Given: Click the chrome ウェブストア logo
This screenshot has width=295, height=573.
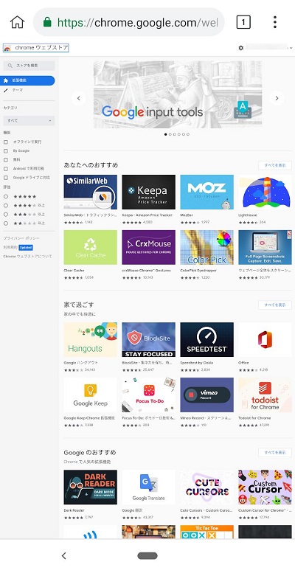Looking at the screenshot, I should [x=36, y=48].
